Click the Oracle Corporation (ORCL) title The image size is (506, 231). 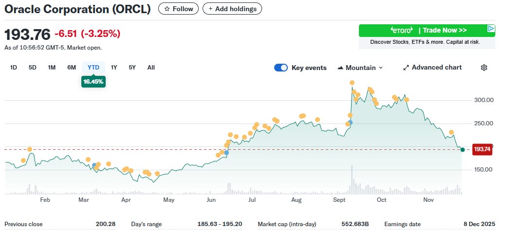tap(77, 9)
